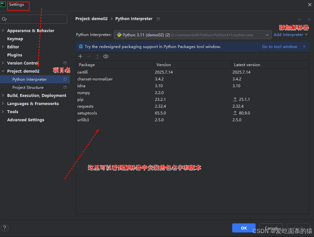Click the navigate back arrow icon
Screen dimensions: 314x237
click(300, 19)
